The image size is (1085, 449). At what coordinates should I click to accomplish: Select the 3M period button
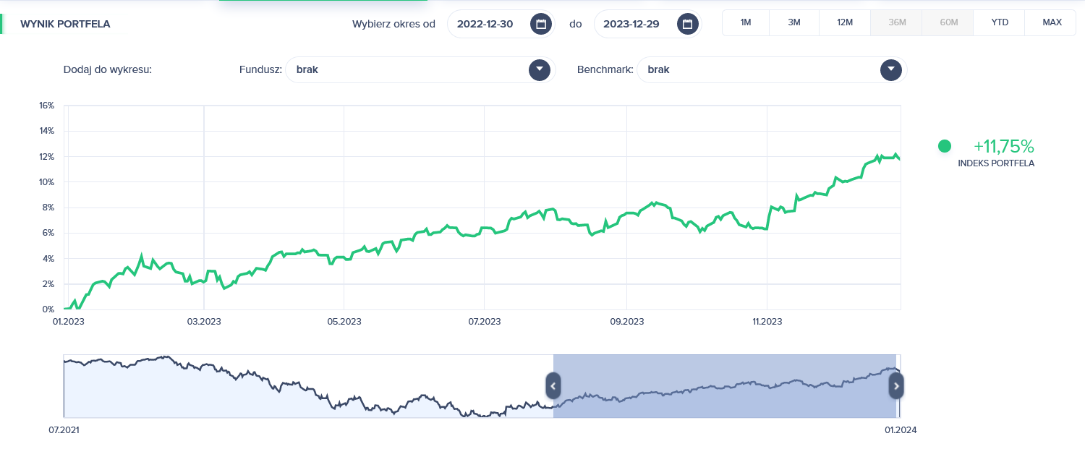point(794,22)
